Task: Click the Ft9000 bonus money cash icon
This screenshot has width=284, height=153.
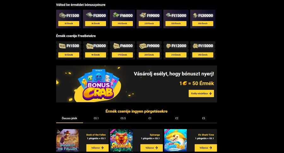Action: click(x=143, y=15)
